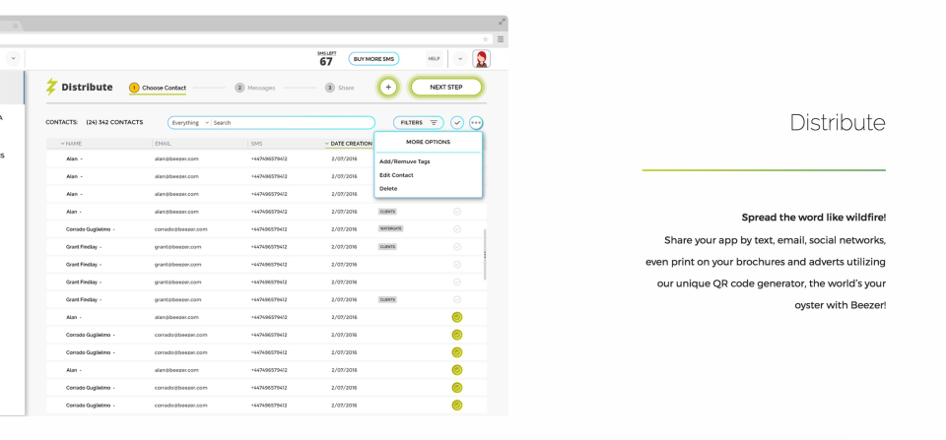Click the MORE OPTIONS menu title
This screenshot has width=946, height=440.
[x=428, y=143]
